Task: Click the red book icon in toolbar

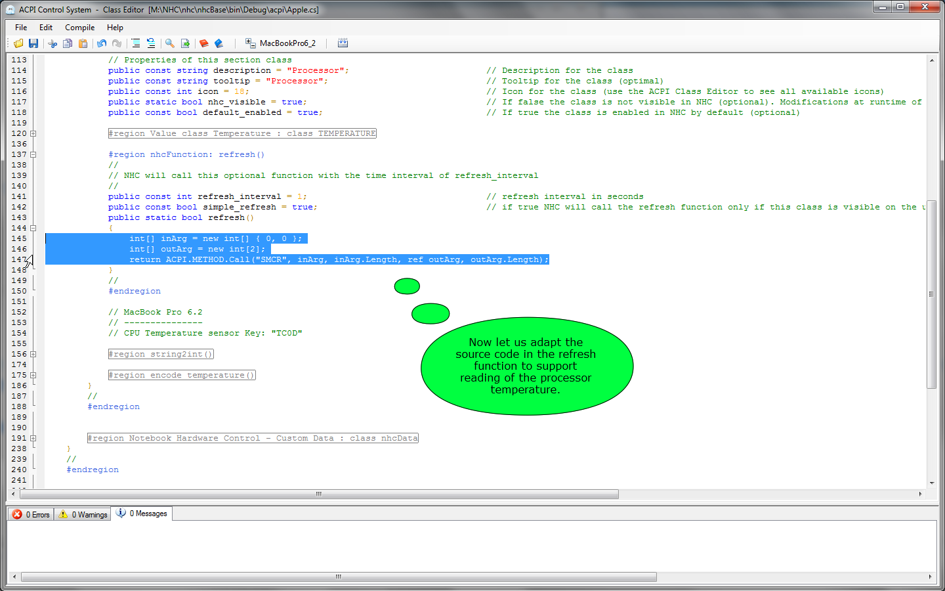Action: (203, 43)
